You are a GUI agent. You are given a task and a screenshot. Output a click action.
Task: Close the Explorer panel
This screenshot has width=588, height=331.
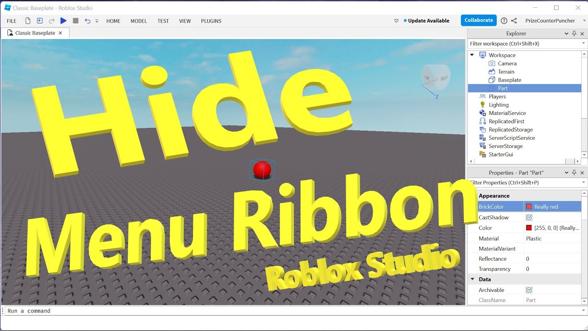coord(582,34)
